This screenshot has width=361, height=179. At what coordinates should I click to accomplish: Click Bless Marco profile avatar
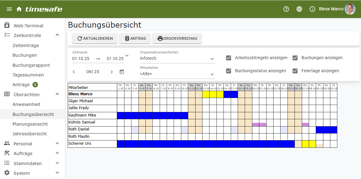350,9
